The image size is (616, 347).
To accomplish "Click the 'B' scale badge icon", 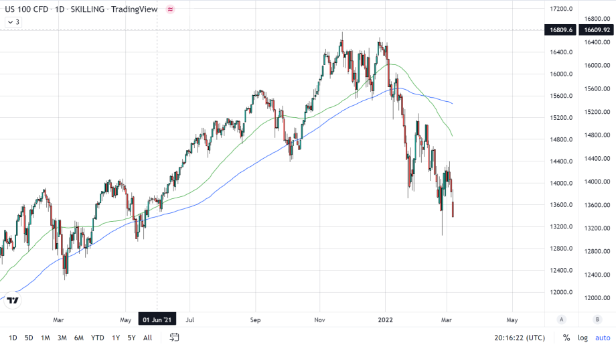I will tap(597, 319).
